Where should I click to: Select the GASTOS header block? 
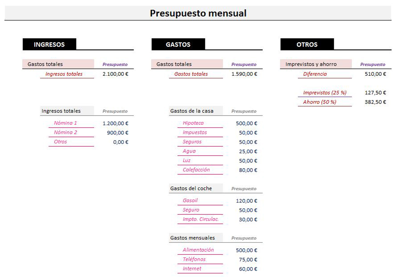(178, 44)
